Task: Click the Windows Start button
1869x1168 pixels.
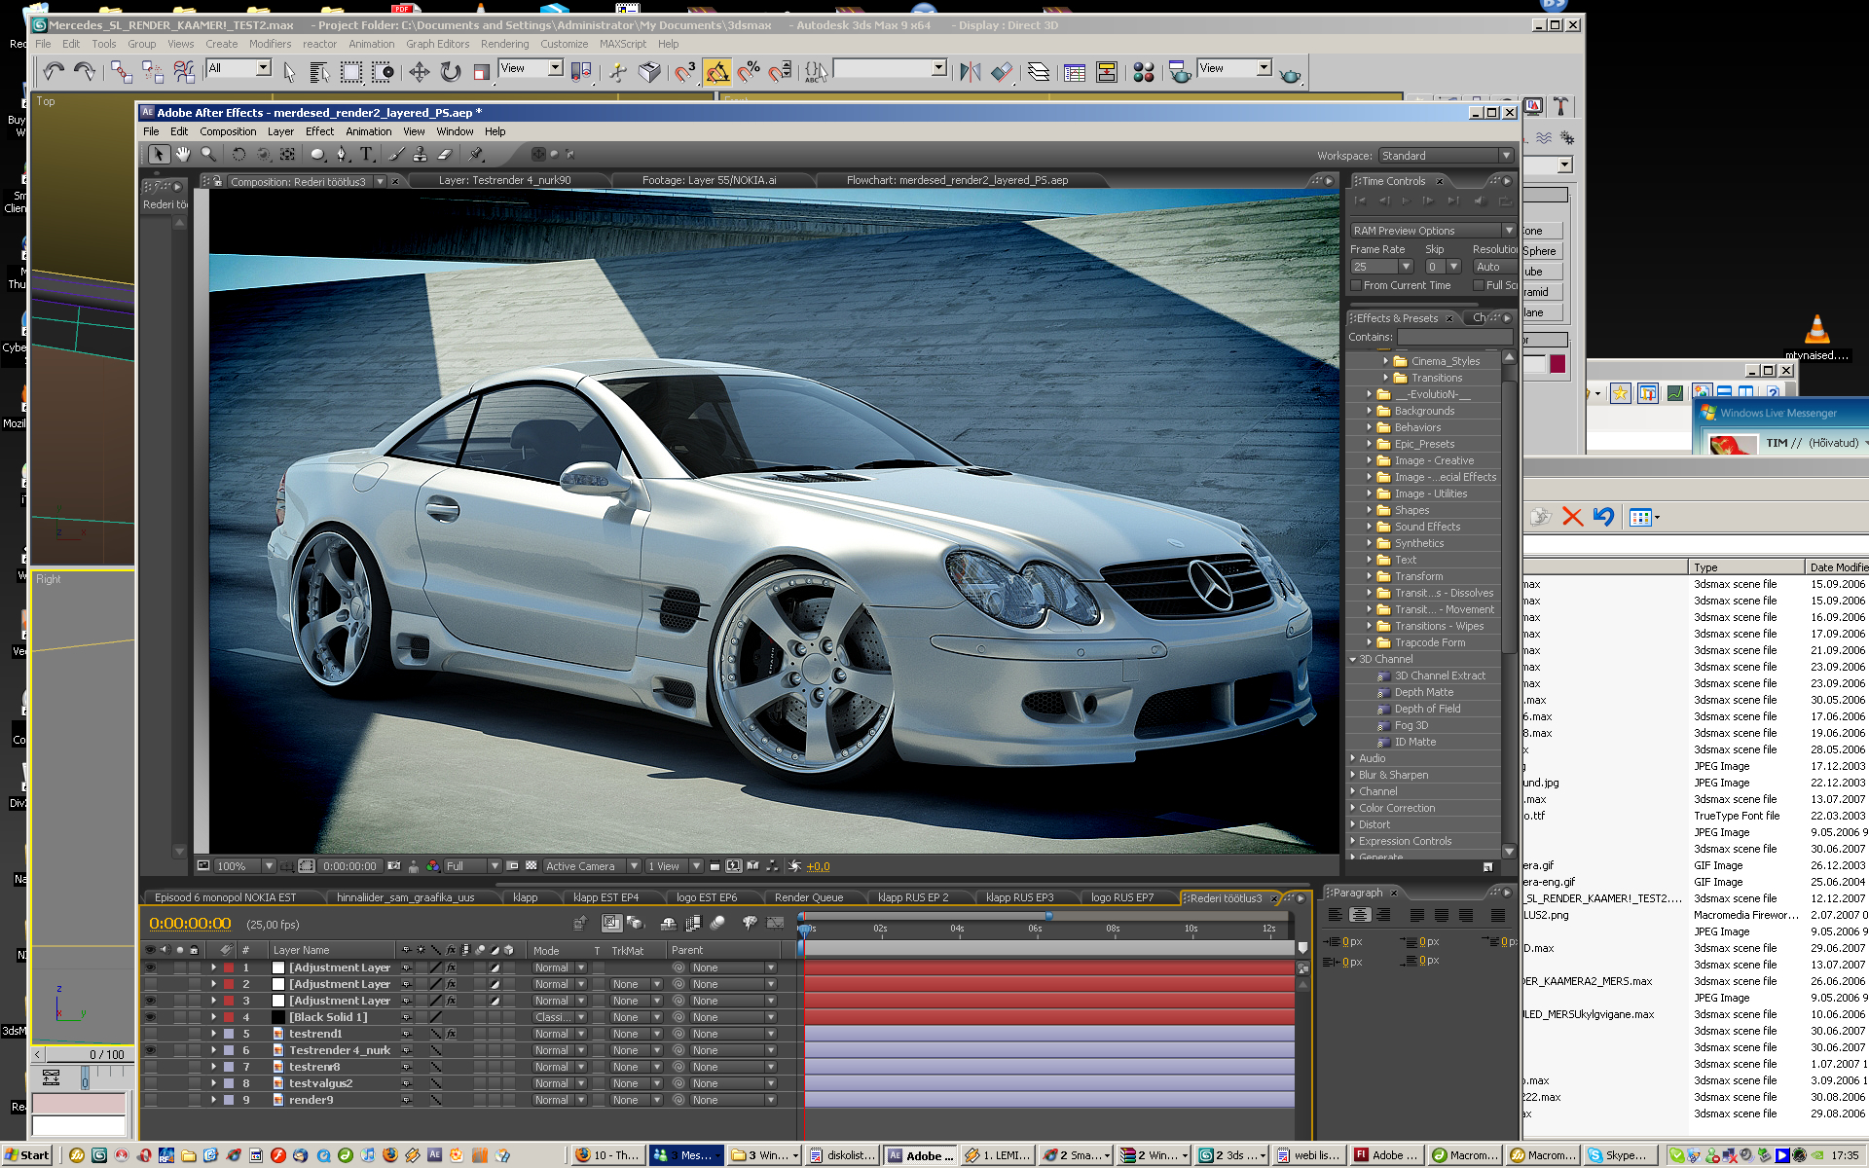Action: coord(27,1155)
